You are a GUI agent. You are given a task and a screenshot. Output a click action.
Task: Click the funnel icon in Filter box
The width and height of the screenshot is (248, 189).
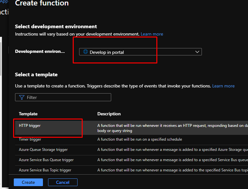[22, 97]
